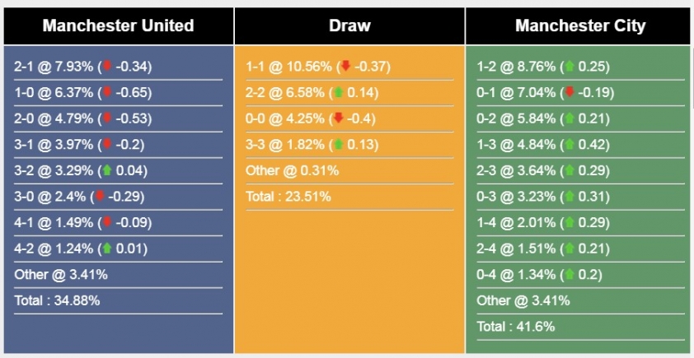Click the green up arrow beside 0-4 score

coord(568,274)
